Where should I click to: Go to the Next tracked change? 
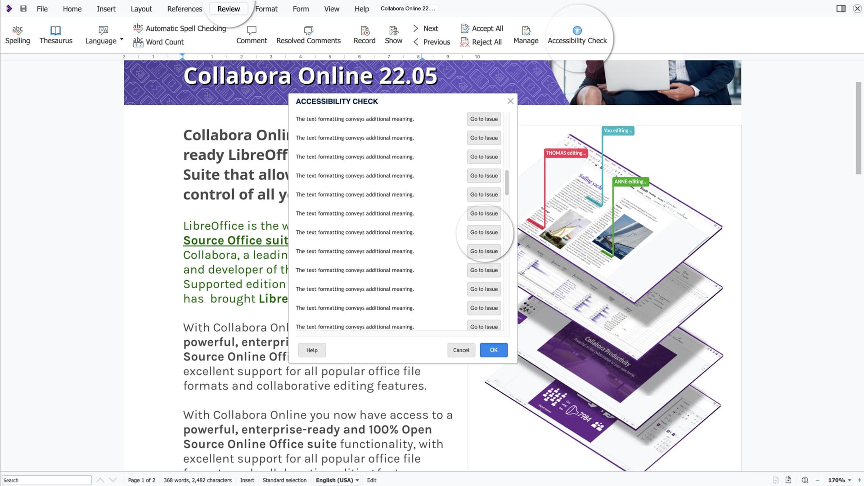(x=426, y=28)
